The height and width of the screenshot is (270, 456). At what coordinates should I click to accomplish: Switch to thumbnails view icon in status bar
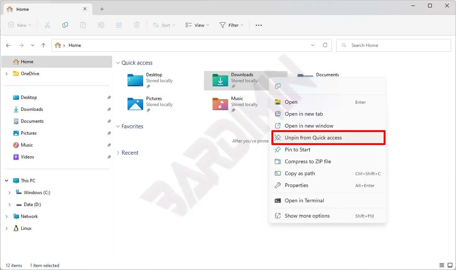449,265
